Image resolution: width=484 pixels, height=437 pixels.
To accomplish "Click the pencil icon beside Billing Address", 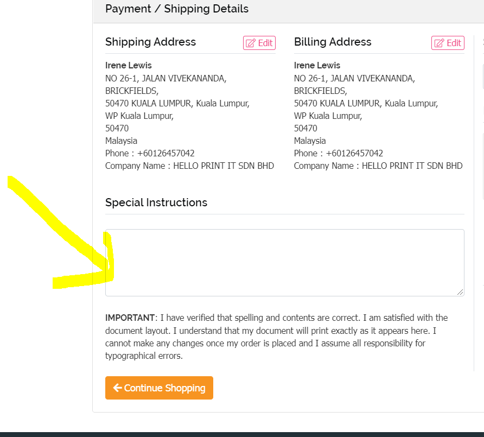I will (x=439, y=43).
